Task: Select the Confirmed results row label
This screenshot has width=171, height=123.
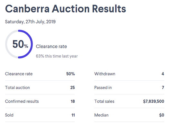Action: point(22,101)
